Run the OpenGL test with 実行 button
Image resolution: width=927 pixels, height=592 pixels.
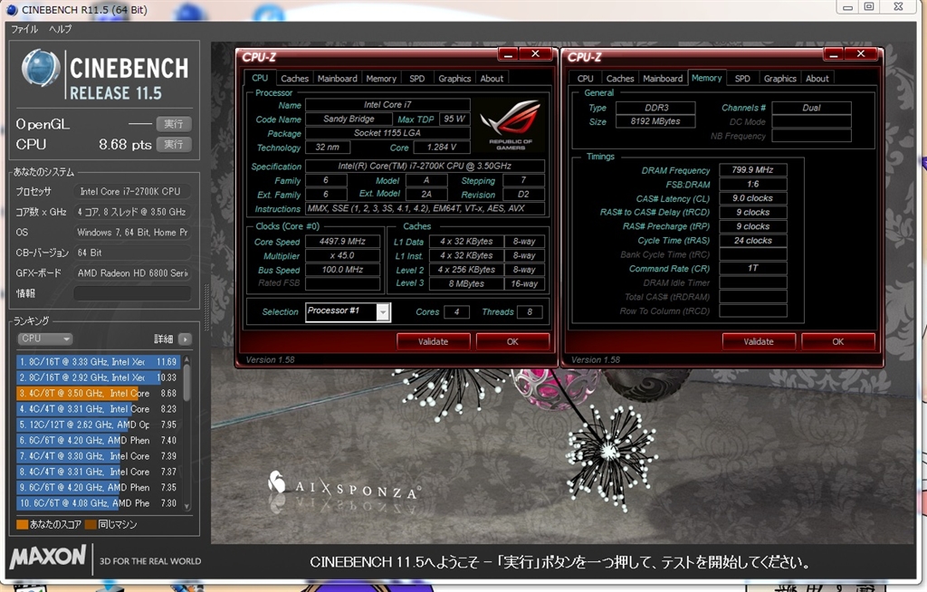coord(174,124)
